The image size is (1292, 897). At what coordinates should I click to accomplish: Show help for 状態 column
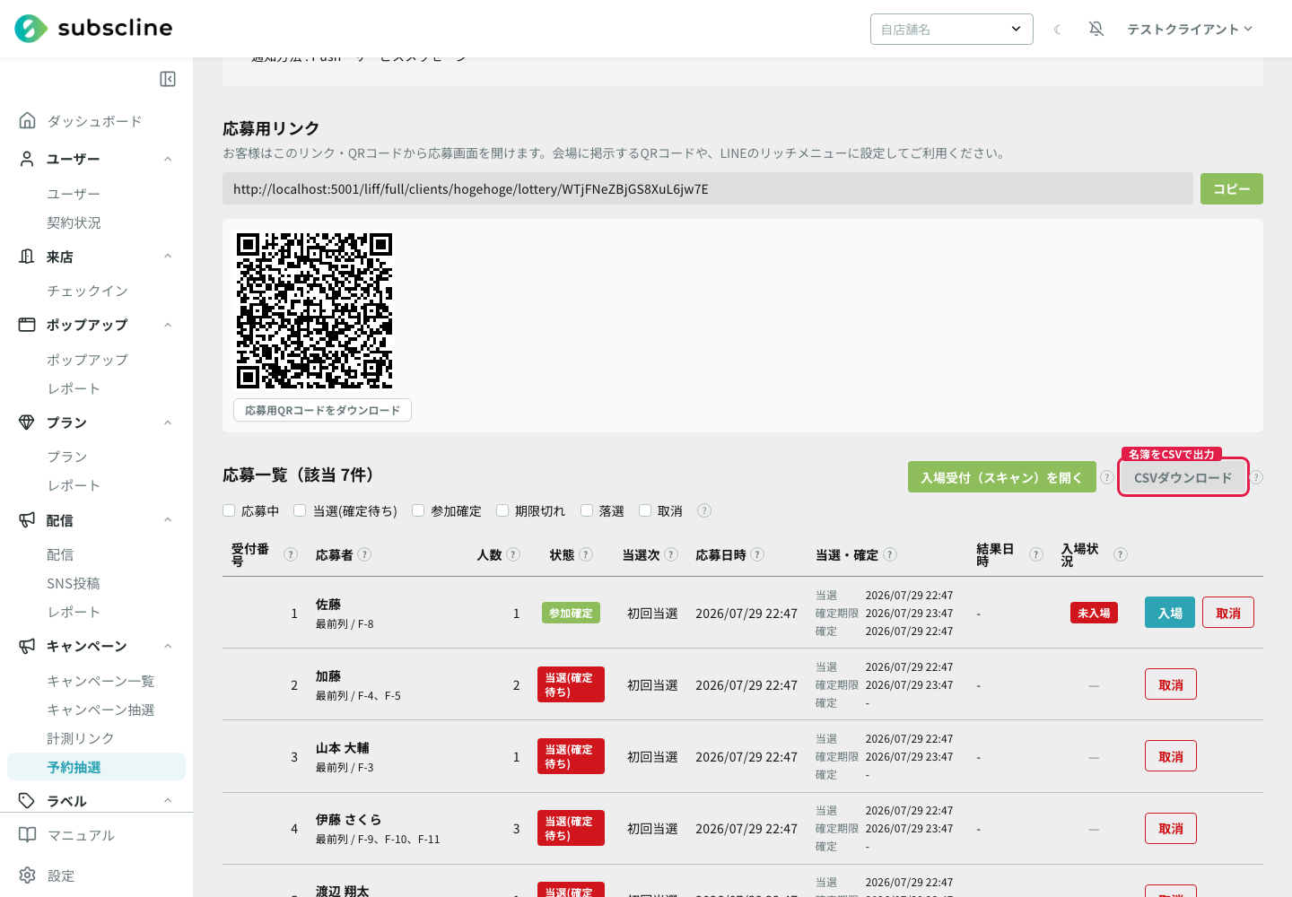pyautogui.click(x=586, y=554)
